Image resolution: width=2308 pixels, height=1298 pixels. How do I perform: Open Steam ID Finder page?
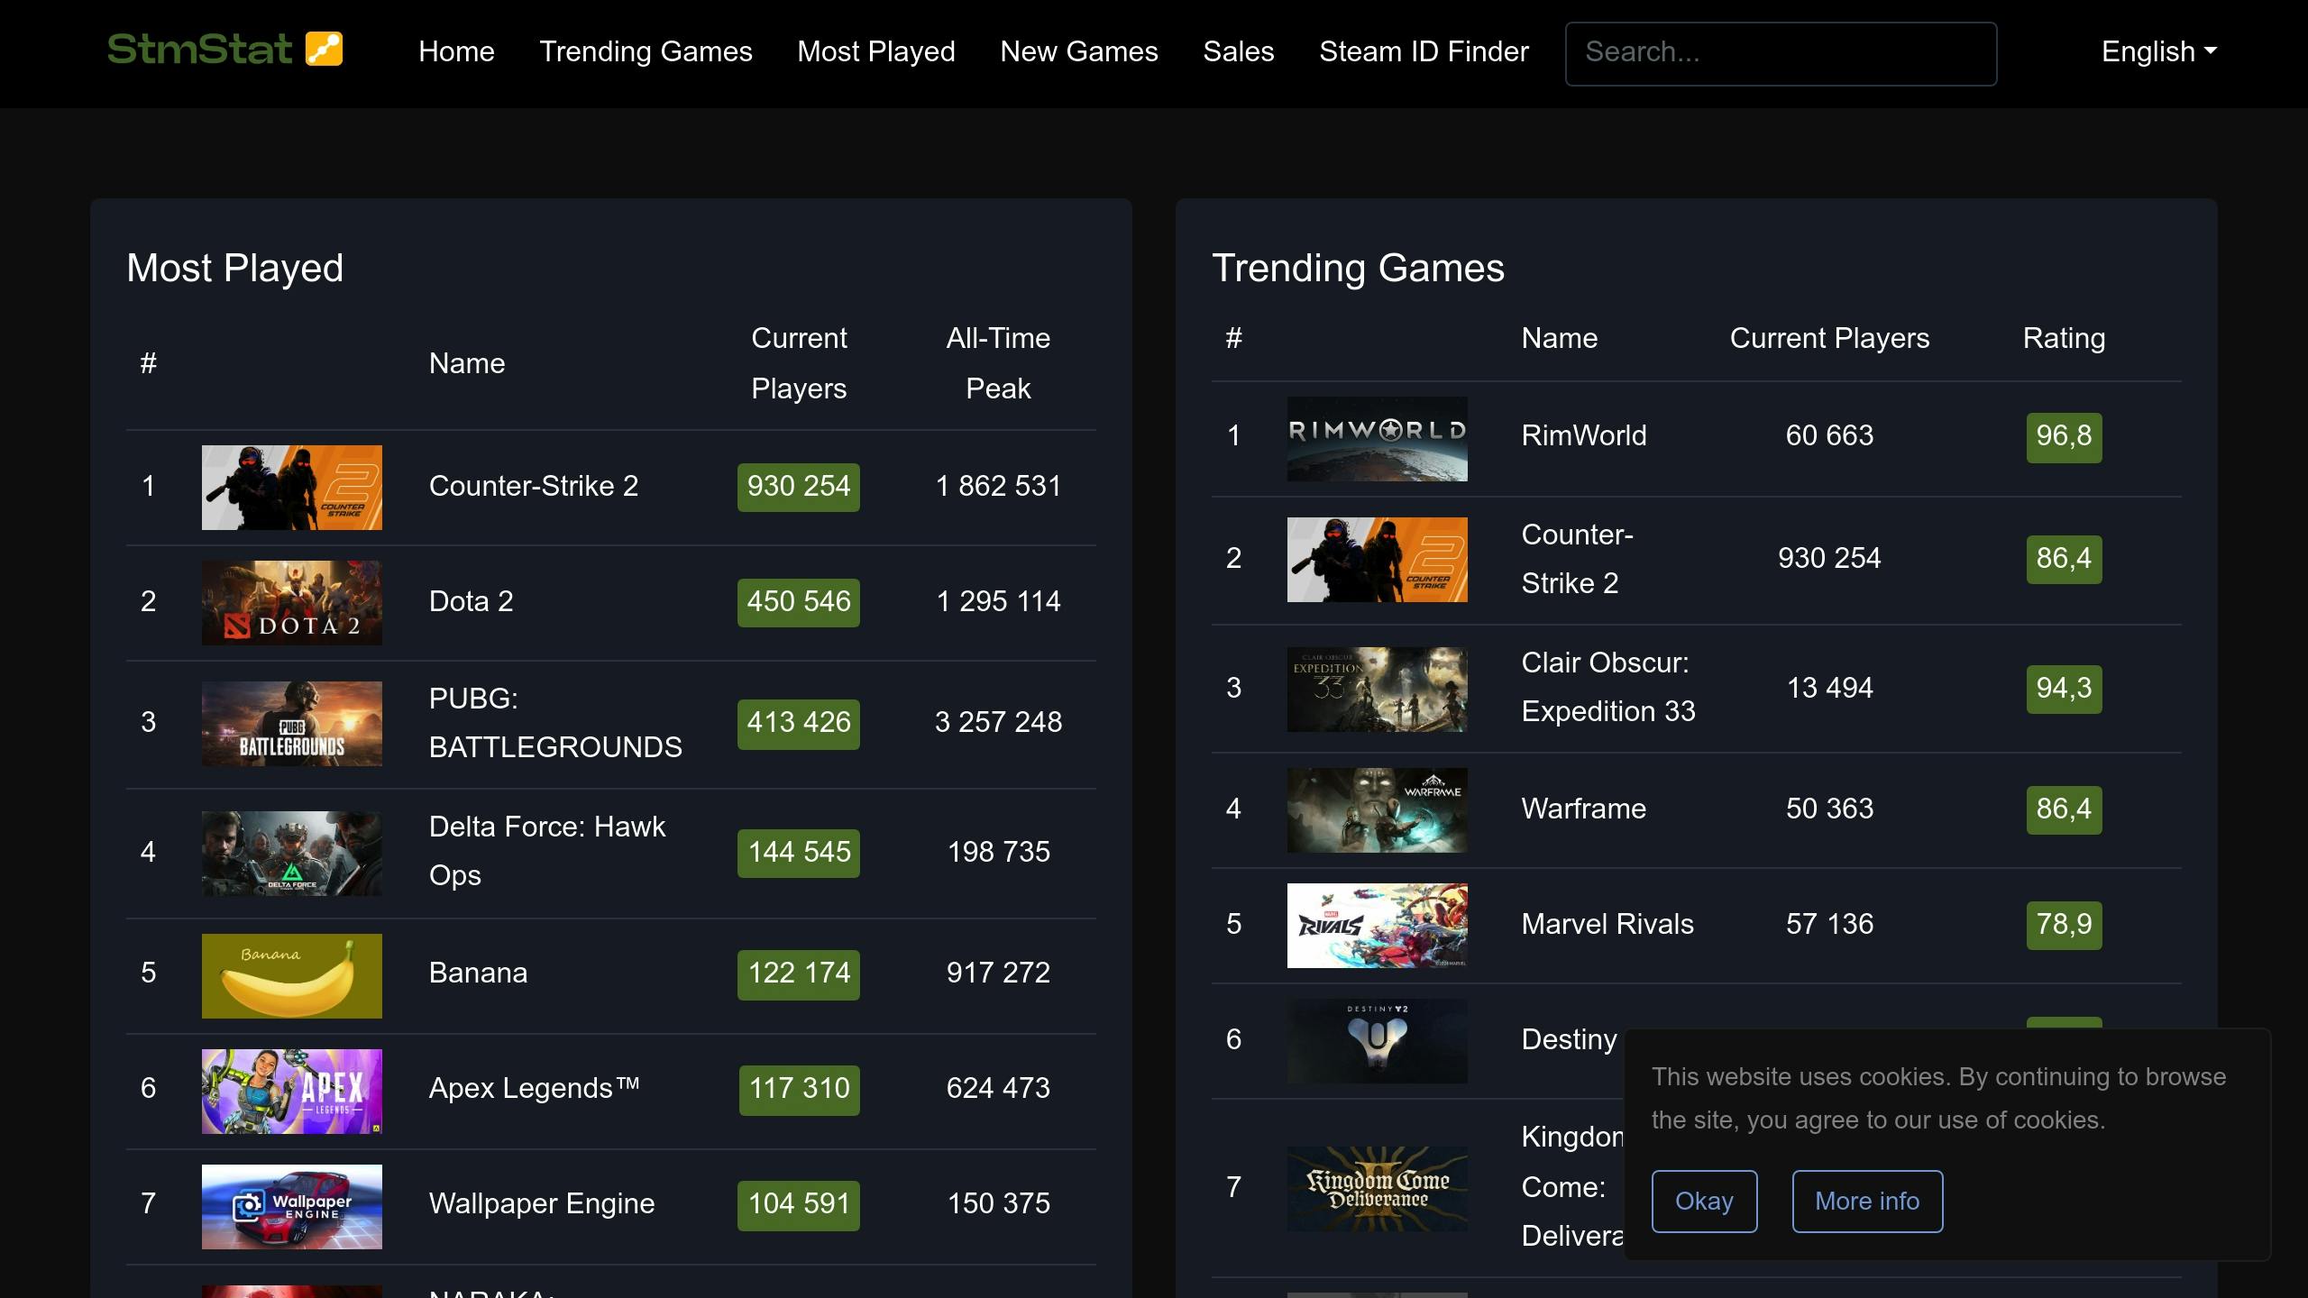pos(1424,51)
